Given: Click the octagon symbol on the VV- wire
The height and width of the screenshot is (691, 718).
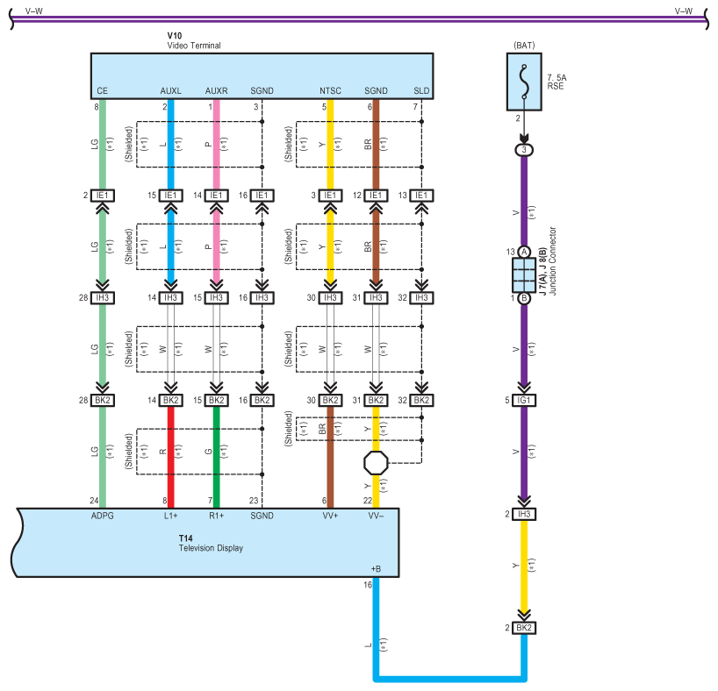Looking at the screenshot, I should coord(376,461).
